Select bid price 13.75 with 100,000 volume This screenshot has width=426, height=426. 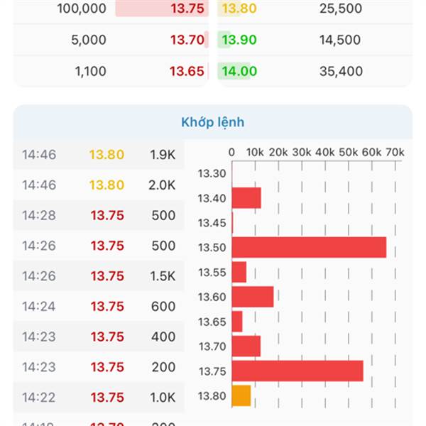[x=187, y=9]
